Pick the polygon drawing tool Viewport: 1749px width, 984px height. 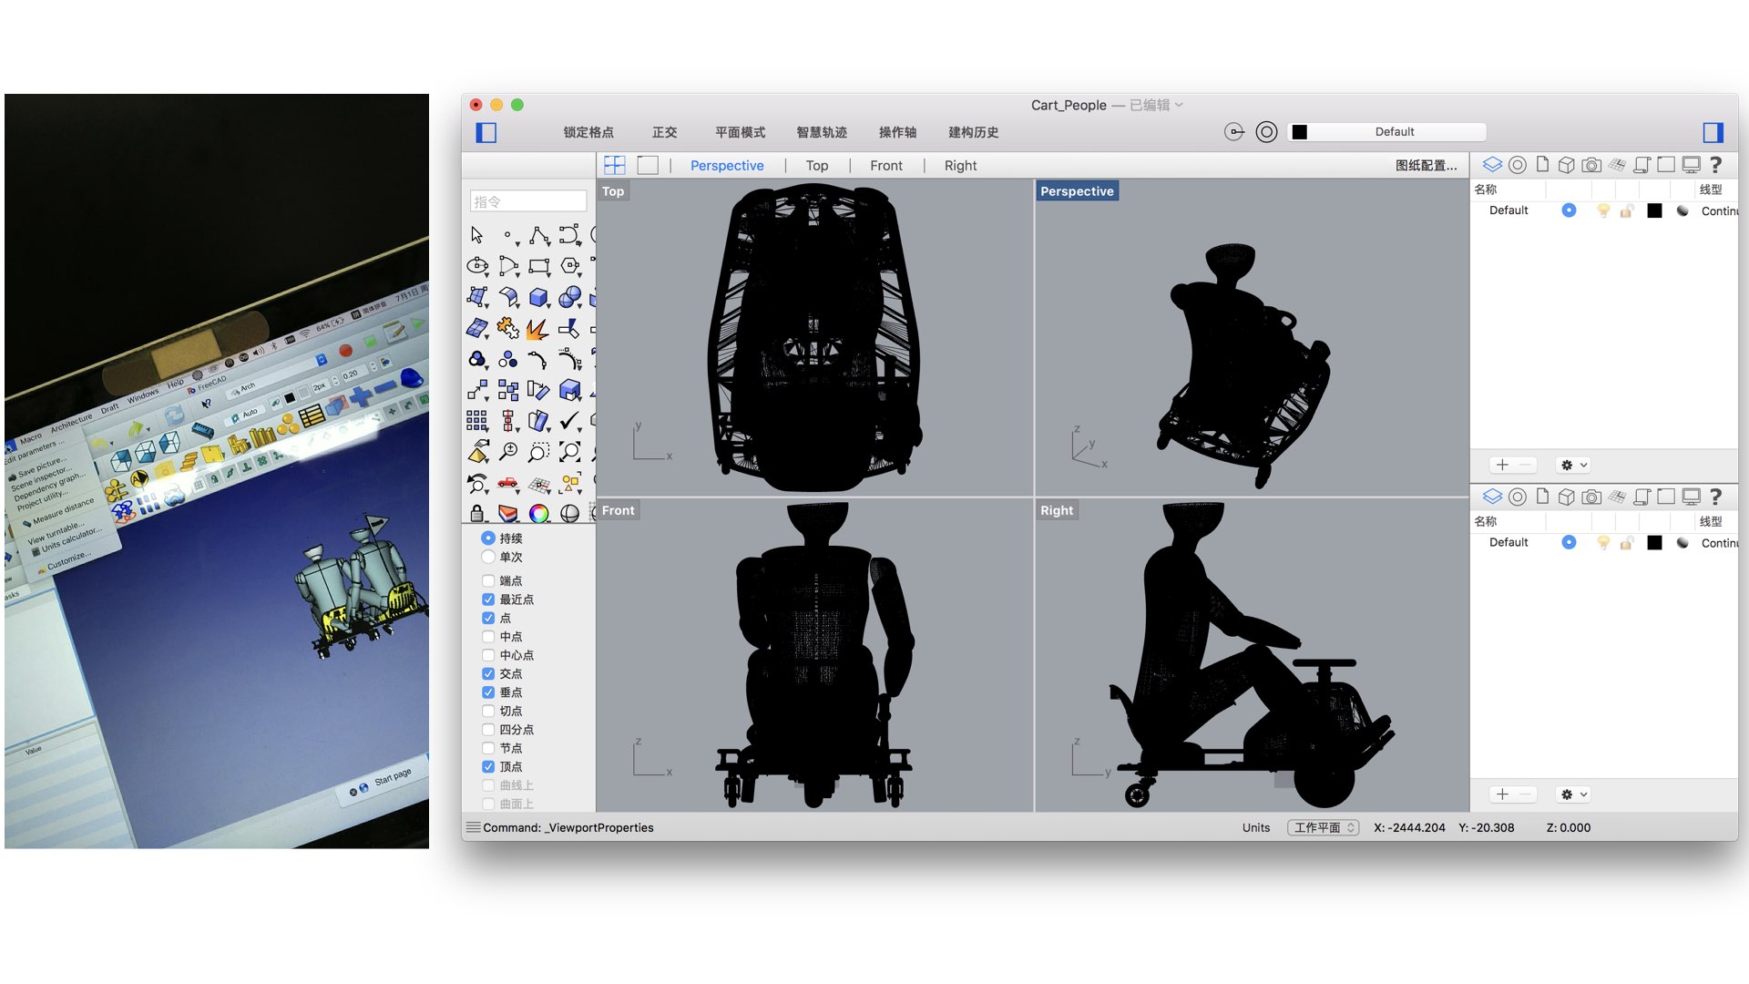pyautogui.click(x=570, y=266)
